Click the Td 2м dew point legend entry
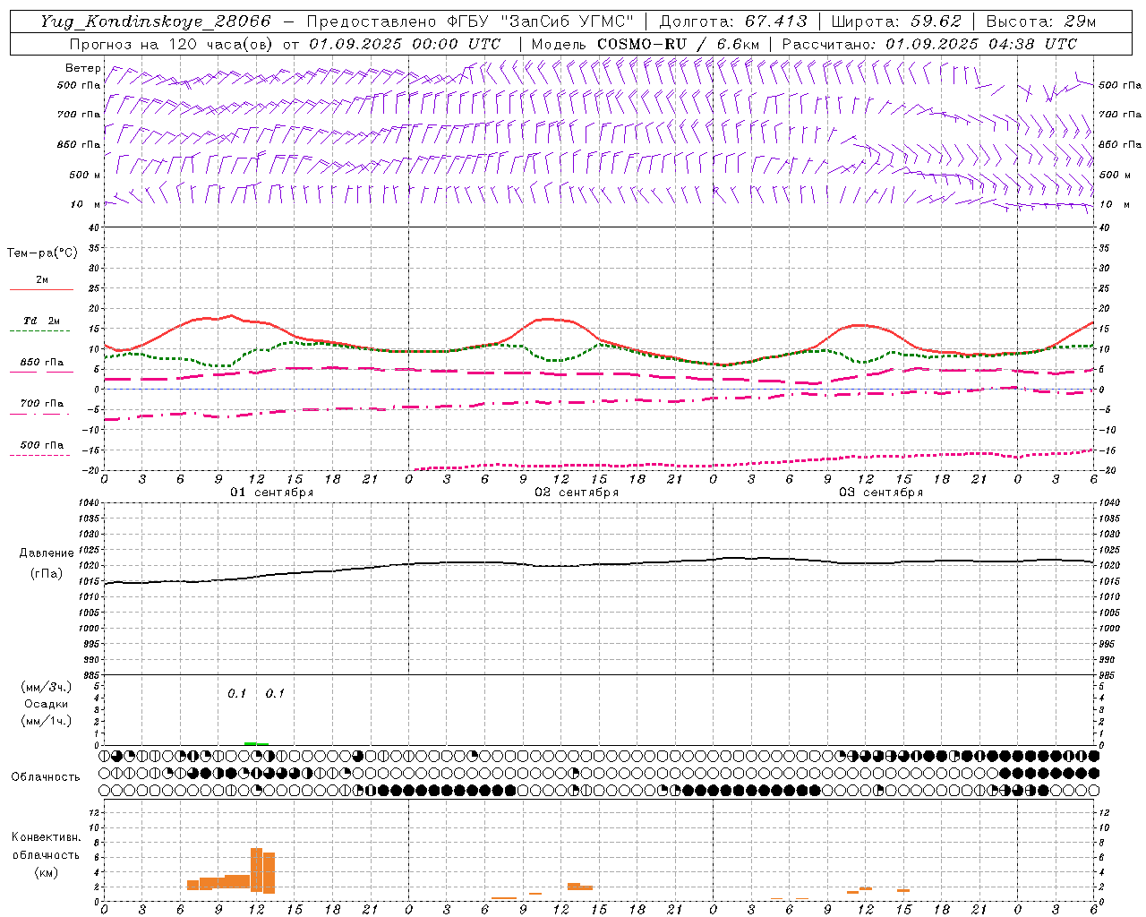The image size is (1146, 917). (41, 324)
